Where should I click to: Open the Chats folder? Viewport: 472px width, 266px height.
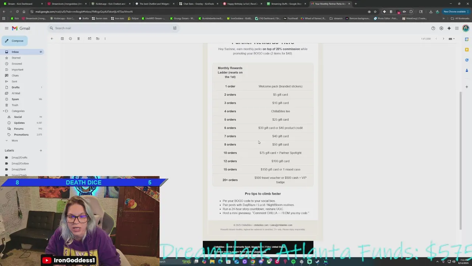pos(22,75)
